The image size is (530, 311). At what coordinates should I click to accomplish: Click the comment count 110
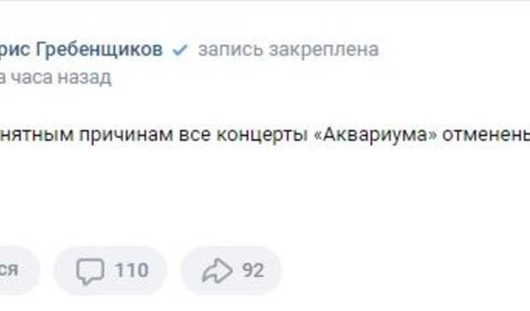pyautogui.click(x=132, y=270)
